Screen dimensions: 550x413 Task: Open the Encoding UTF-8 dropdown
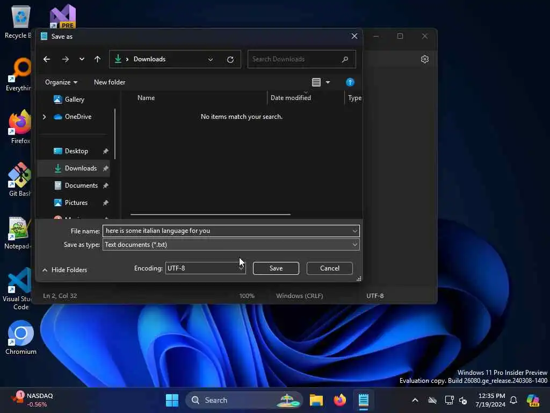coord(205,268)
